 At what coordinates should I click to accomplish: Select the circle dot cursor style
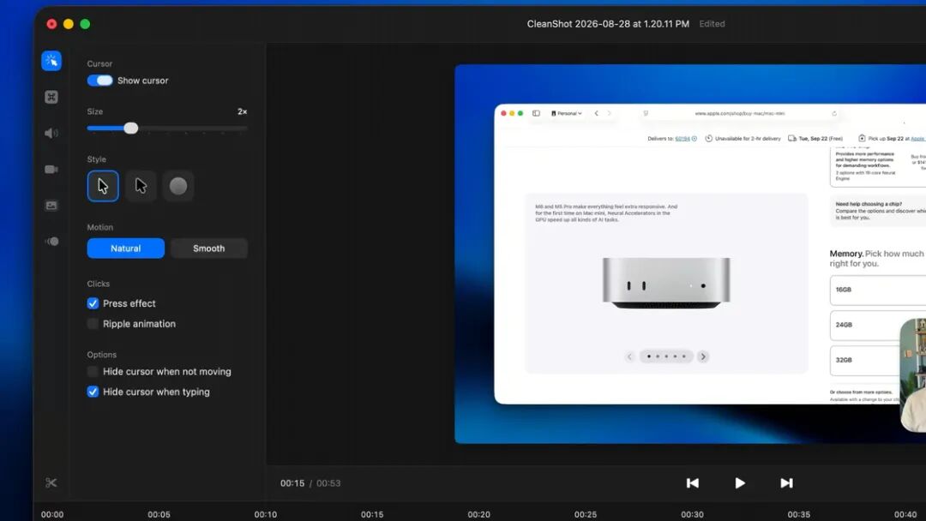click(x=178, y=186)
